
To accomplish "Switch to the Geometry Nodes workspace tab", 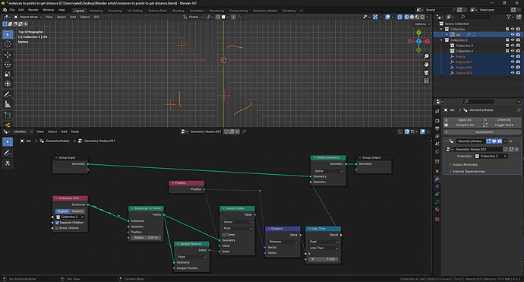I will tap(265, 11).
